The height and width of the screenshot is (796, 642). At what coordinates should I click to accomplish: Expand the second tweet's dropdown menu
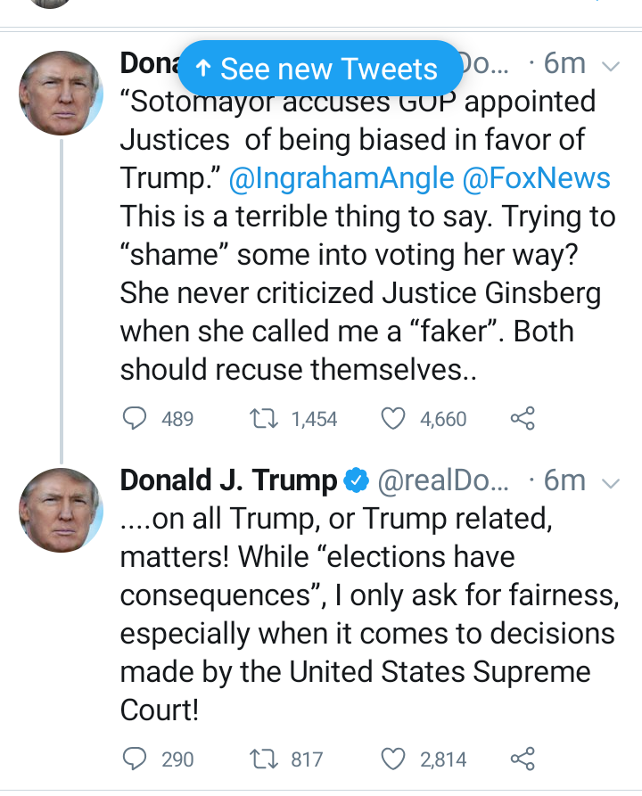click(x=611, y=482)
